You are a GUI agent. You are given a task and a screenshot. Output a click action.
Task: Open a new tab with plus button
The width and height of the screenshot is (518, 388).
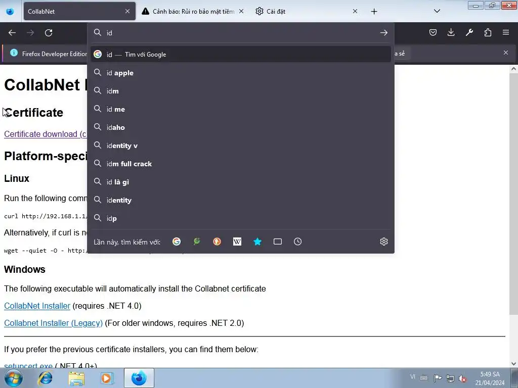coord(374,12)
